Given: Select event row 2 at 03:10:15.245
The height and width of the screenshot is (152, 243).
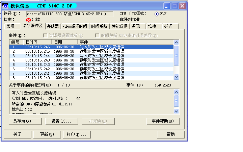Looking at the screenshot, I should [91, 51].
